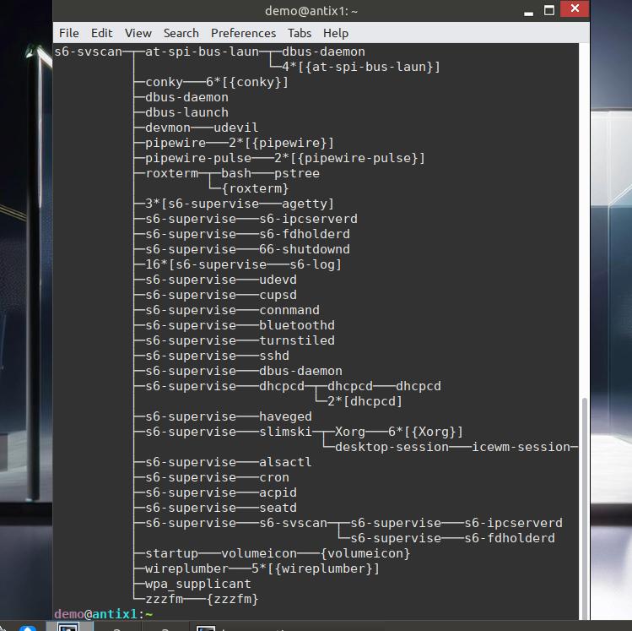Viewport: 632px width, 631px height.
Task: Click the window title 'demo@antix1: ~'
Action: tap(311, 11)
